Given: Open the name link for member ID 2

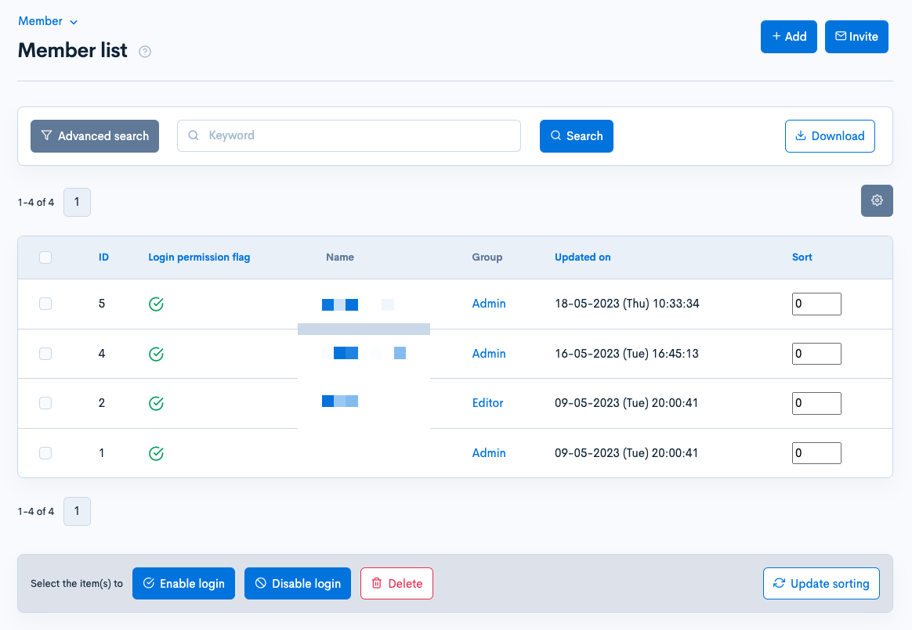Looking at the screenshot, I should click(340, 401).
